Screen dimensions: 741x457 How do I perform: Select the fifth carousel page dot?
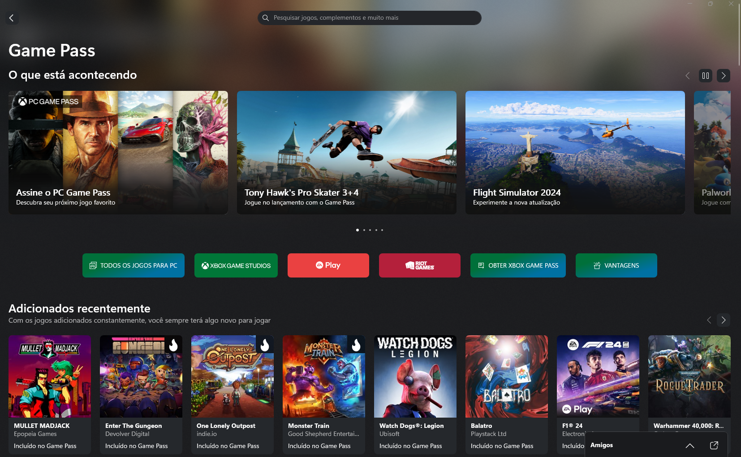point(382,230)
